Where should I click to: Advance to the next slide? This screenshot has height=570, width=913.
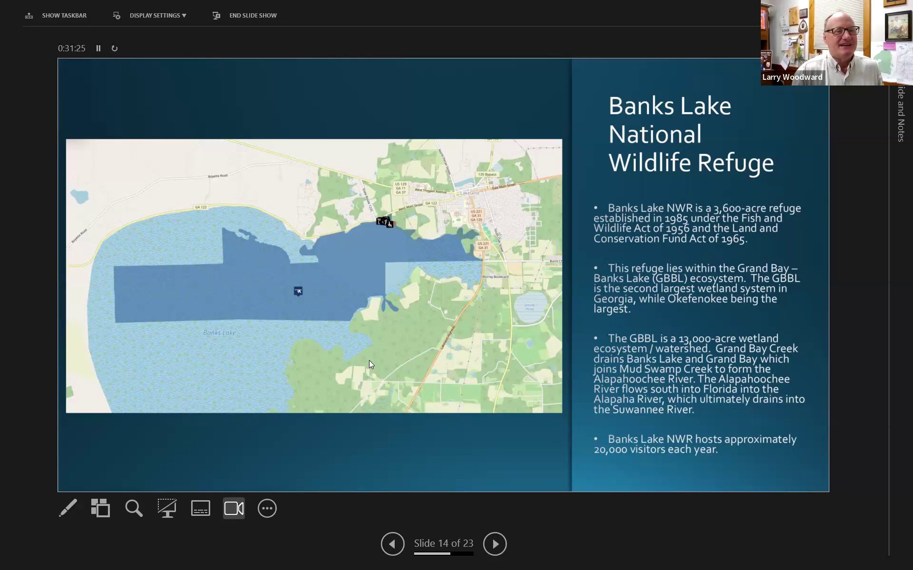tap(495, 543)
